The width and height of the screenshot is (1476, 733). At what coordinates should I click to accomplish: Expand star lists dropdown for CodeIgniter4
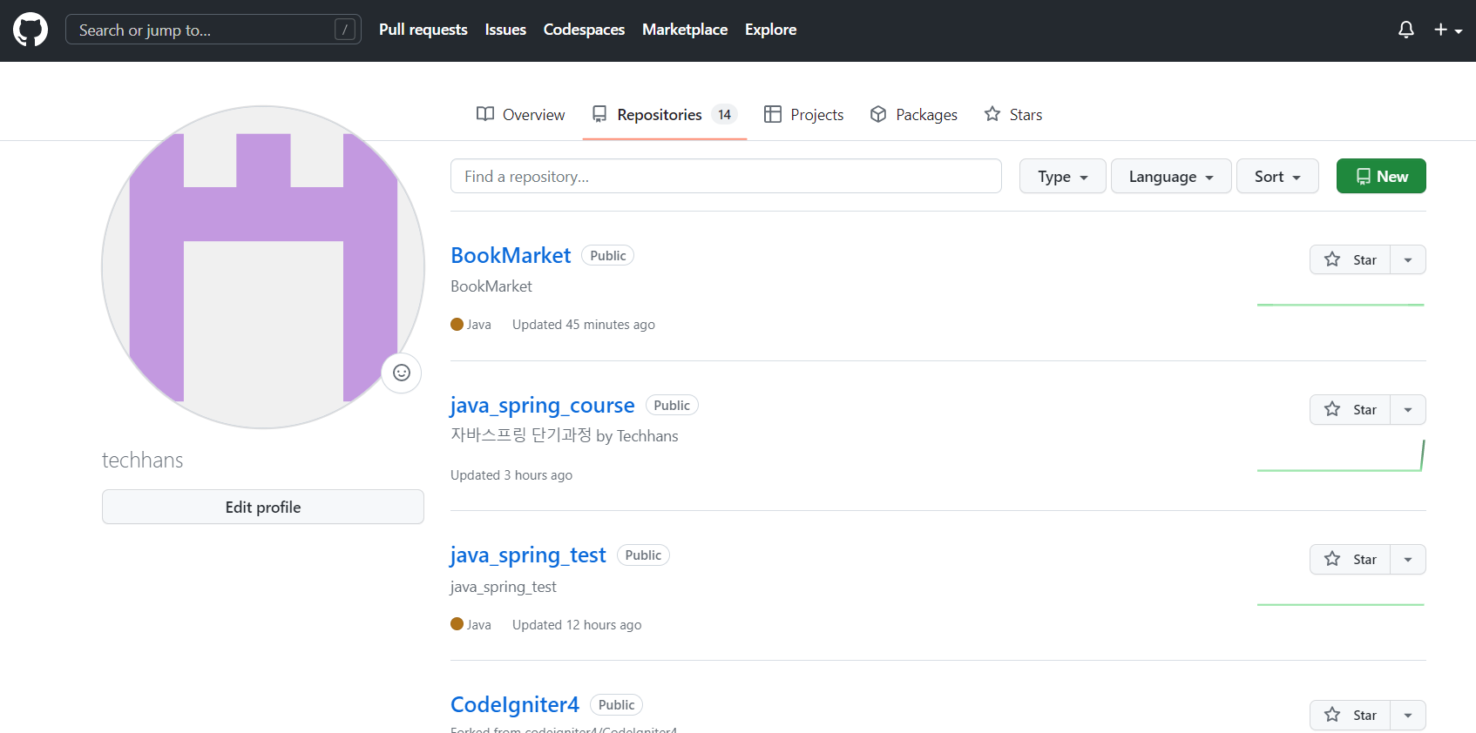click(x=1408, y=715)
